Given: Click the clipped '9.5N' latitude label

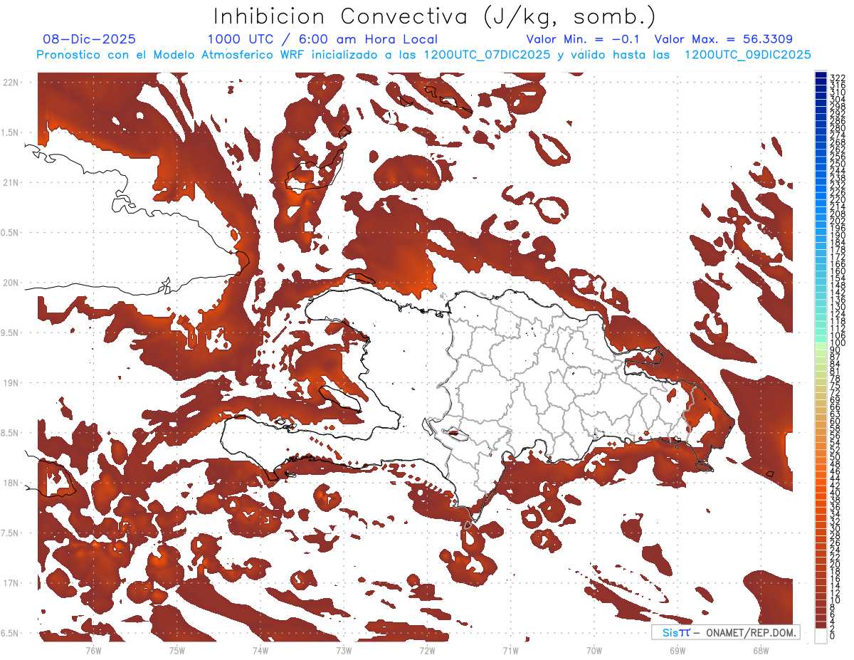Looking at the screenshot, I should click(x=10, y=333).
